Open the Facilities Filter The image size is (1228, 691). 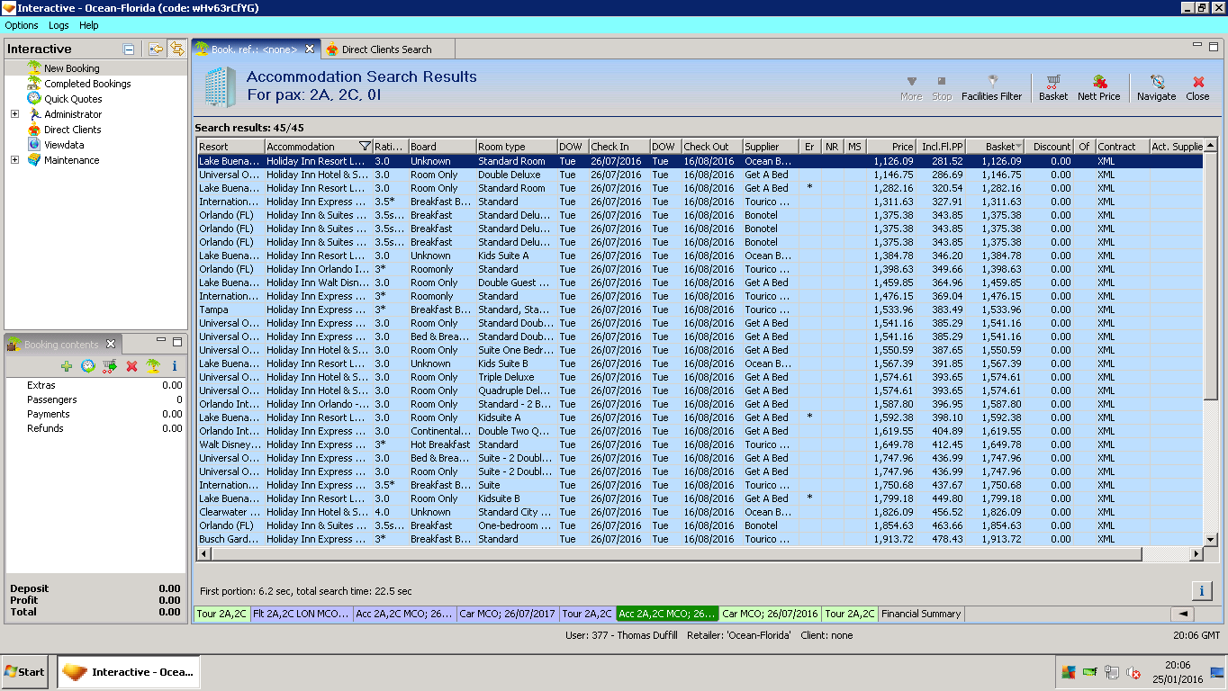pyautogui.click(x=991, y=87)
